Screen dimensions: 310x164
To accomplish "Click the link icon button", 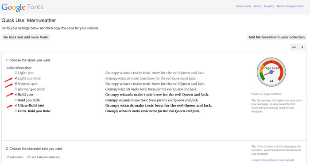I will tap(294, 47).
